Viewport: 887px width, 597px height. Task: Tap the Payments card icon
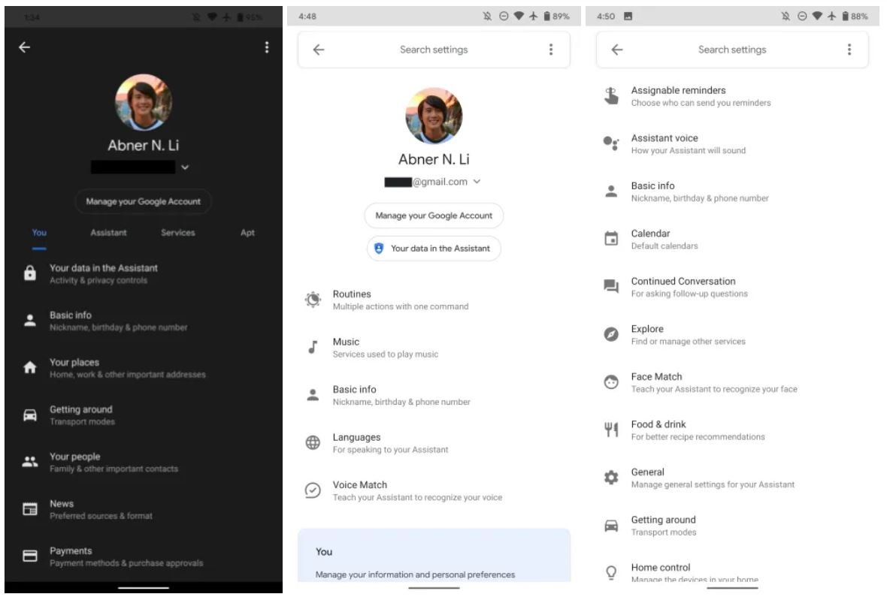tap(30, 556)
